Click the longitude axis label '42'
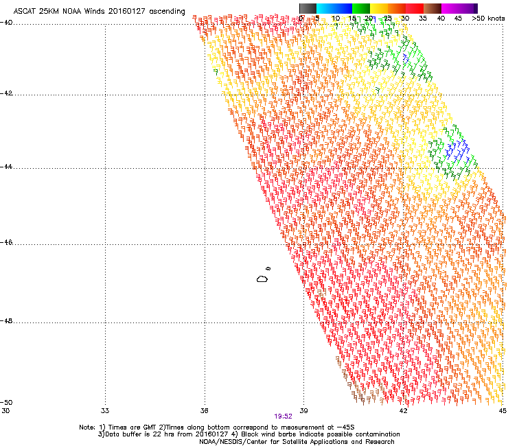 coord(403,411)
